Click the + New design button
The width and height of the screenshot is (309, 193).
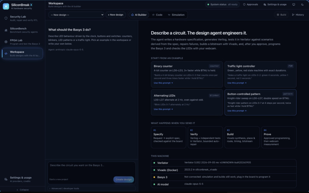click(x=115, y=15)
